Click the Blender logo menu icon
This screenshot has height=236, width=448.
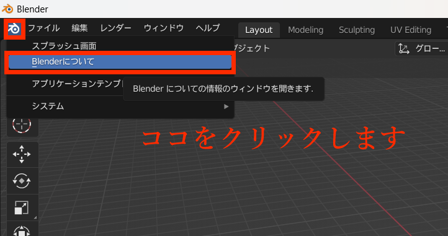point(14,28)
